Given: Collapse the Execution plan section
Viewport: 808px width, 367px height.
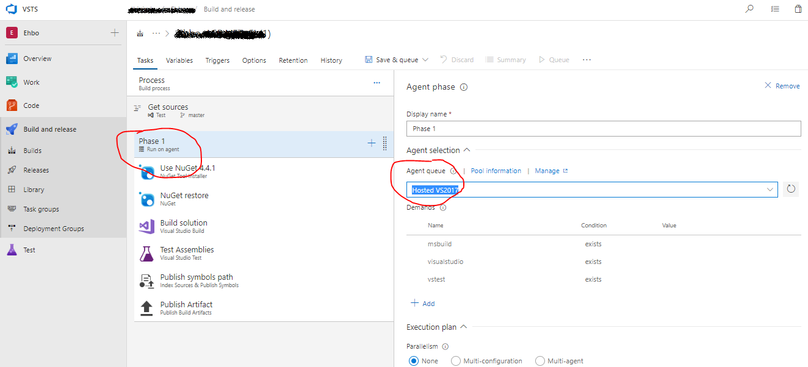Looking at the screenshot, I should (x=463, y=327).
